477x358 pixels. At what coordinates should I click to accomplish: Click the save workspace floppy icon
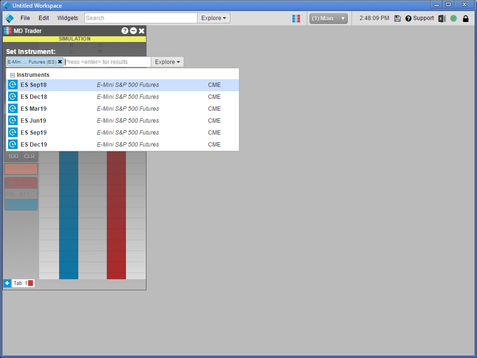(397, 19)
